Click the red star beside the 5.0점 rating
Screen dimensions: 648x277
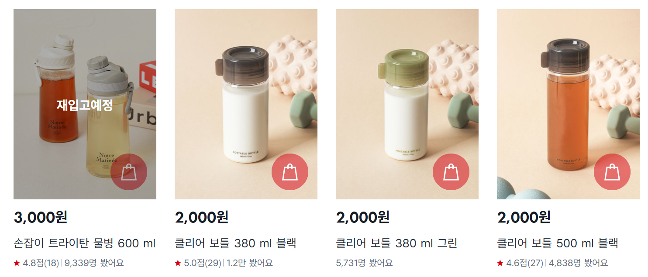pos(178,263)
